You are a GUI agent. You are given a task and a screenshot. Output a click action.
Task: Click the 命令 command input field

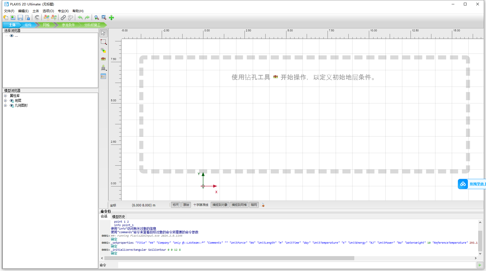pyautogui.click(x=296, y=265)
